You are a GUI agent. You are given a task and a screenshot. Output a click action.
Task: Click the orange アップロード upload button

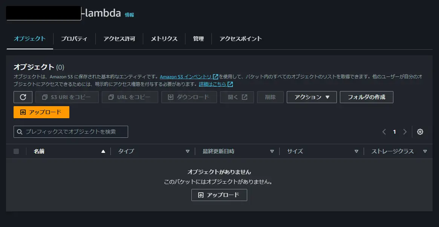(41, 112)
